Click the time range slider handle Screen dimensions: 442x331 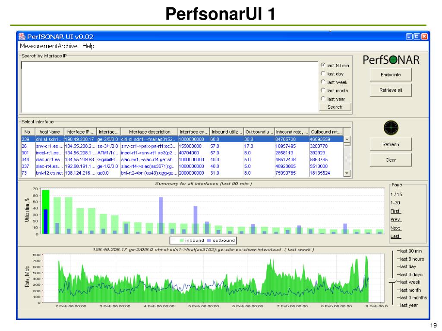pyautogui.click(x=393, y=281)
